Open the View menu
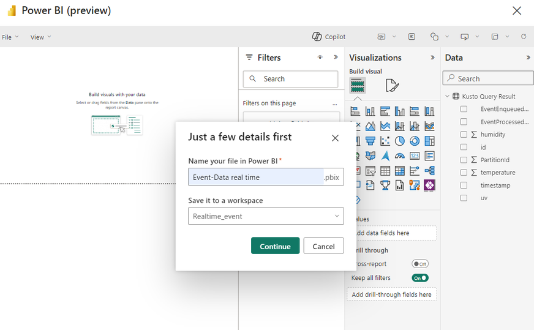This screenshot has width=534, height=330. [40, 37]
